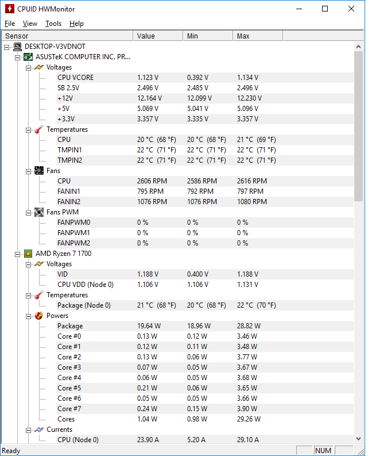Open the Tools menu
Screen dimensions: 372x456
pyautogui.click(x=53, y=24)
